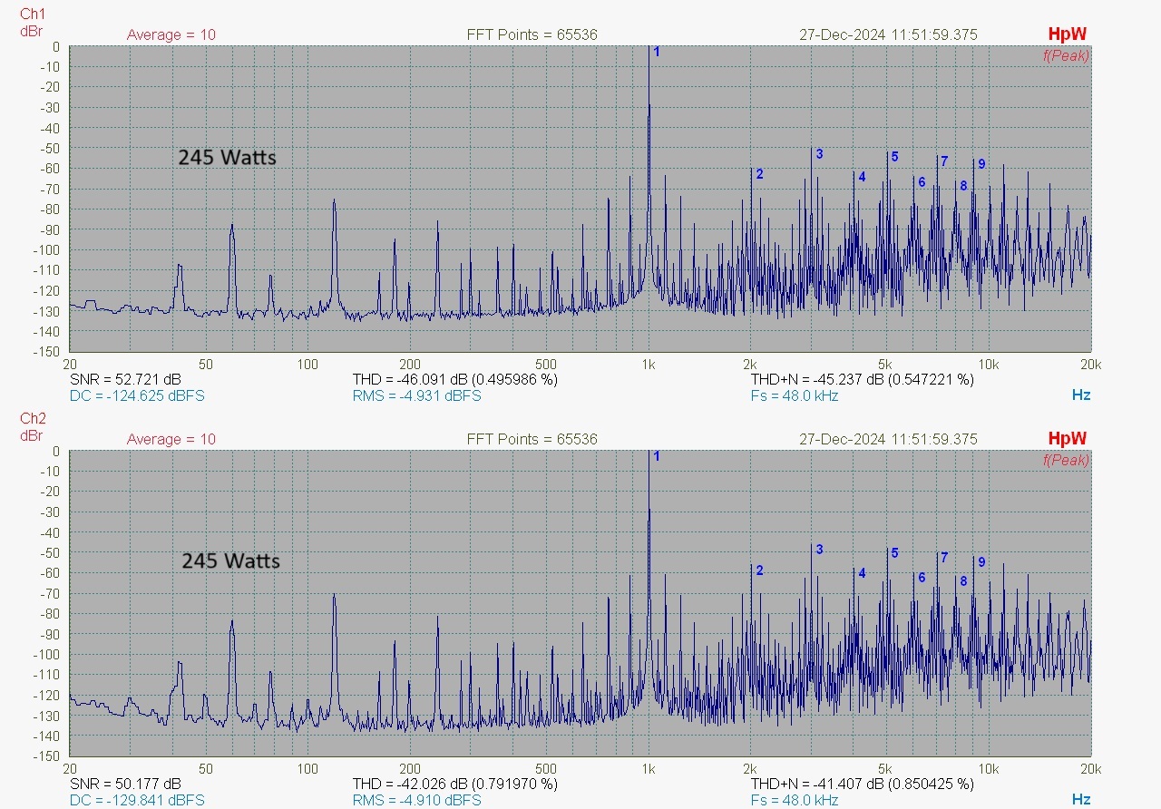The height and width of the screenshot is (809, 1161).
Task: Click the timestamp above the Ch1 chart
Action: pos(888,34)
